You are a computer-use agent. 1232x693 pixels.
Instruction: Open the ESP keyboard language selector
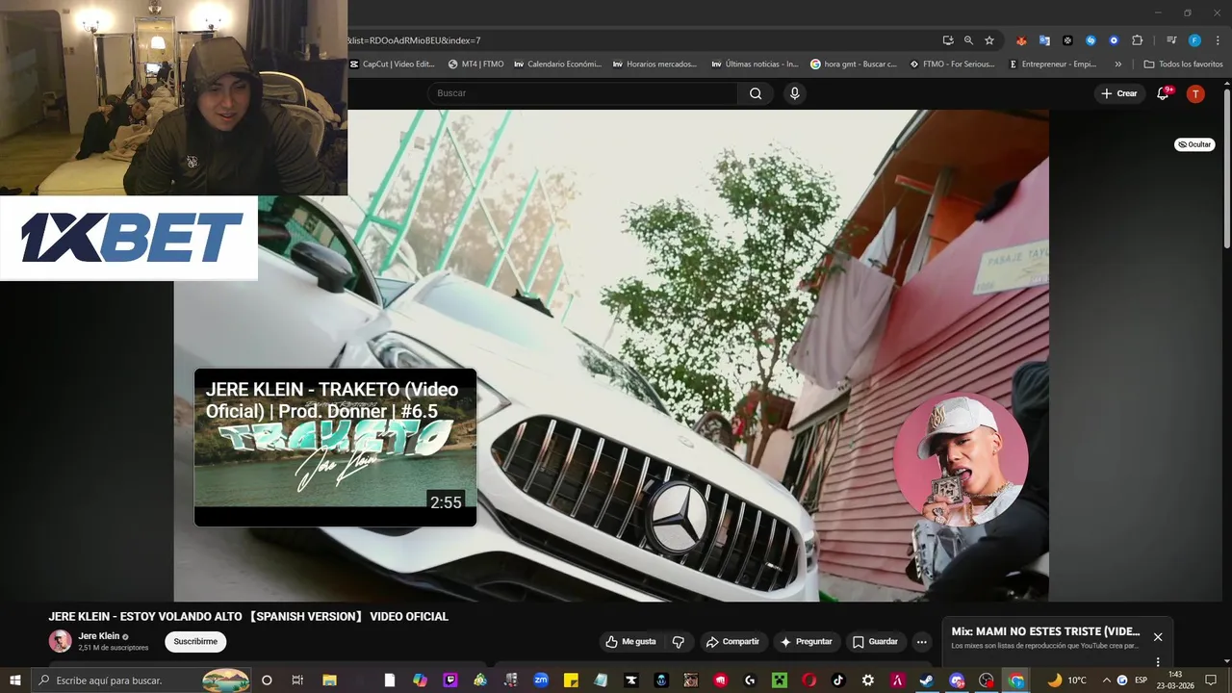click(x=1141, y=680)
